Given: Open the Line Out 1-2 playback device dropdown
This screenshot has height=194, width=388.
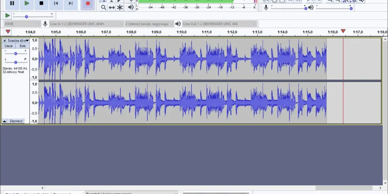Looking at the screenshot, I should (220, 24).
